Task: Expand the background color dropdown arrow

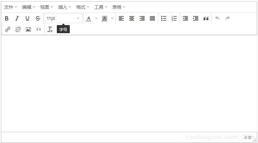Action: (112, 18)
